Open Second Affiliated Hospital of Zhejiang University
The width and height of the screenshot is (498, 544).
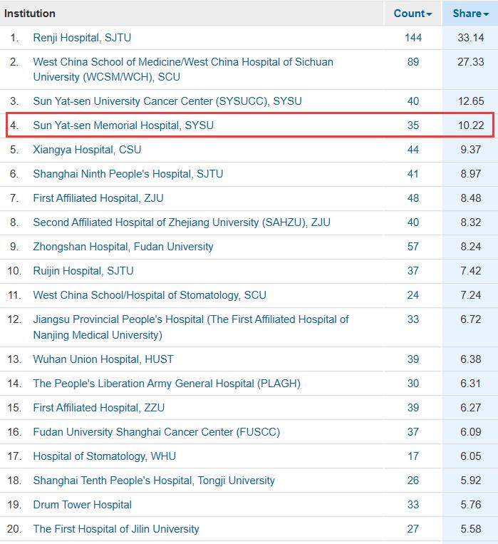(181, 222)
